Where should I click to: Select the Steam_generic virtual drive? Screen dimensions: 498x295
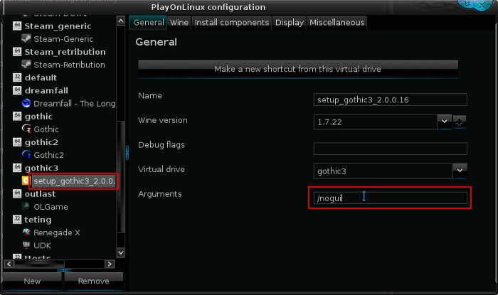click(58, 26)
